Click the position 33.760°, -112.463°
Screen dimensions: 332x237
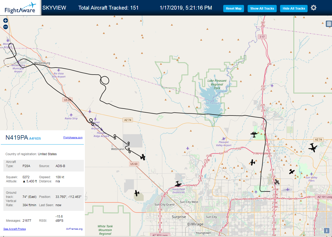tap(69, 197)
